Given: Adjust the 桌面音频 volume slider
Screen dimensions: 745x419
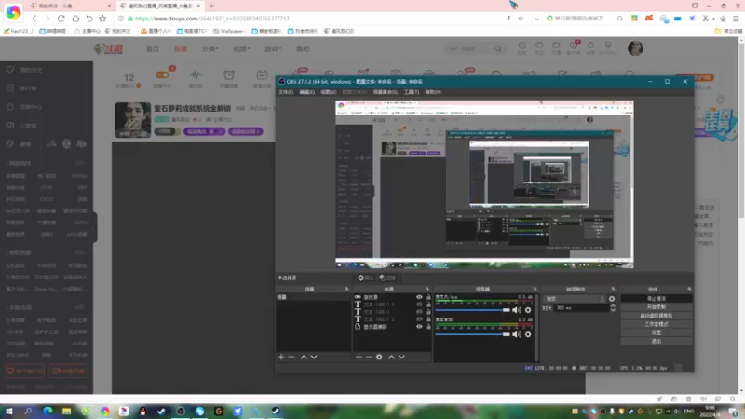Looking at the screenshot, I should tap(473, 334).
